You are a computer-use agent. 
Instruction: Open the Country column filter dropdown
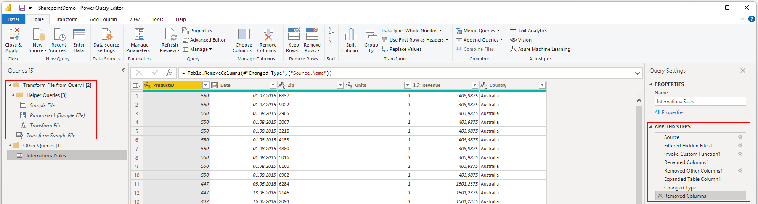542,85
